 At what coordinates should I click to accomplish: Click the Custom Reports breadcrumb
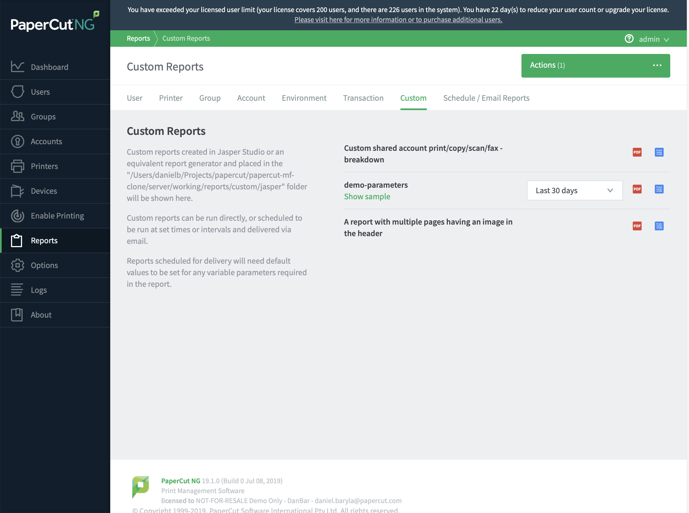[186, 38]
